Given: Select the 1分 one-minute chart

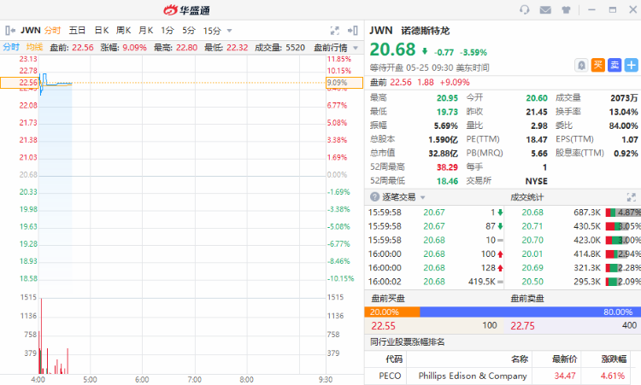Looking at the screenshot, I should click(168, 30).
